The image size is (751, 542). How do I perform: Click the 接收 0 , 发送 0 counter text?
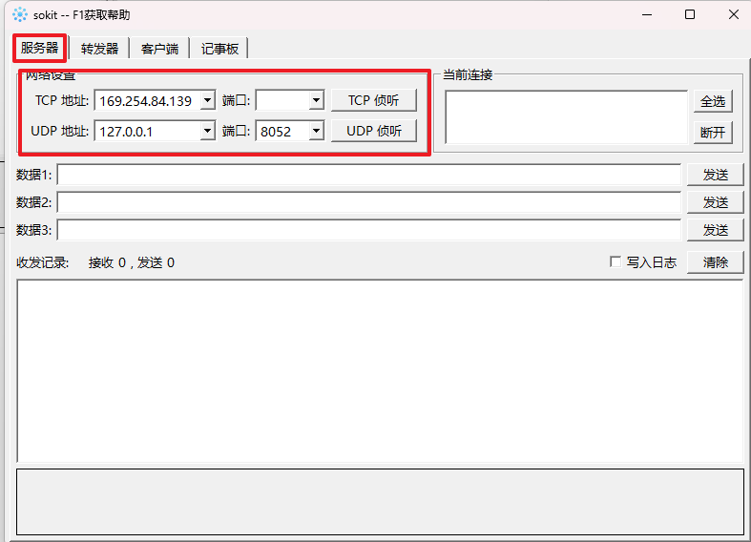[132, 262]
